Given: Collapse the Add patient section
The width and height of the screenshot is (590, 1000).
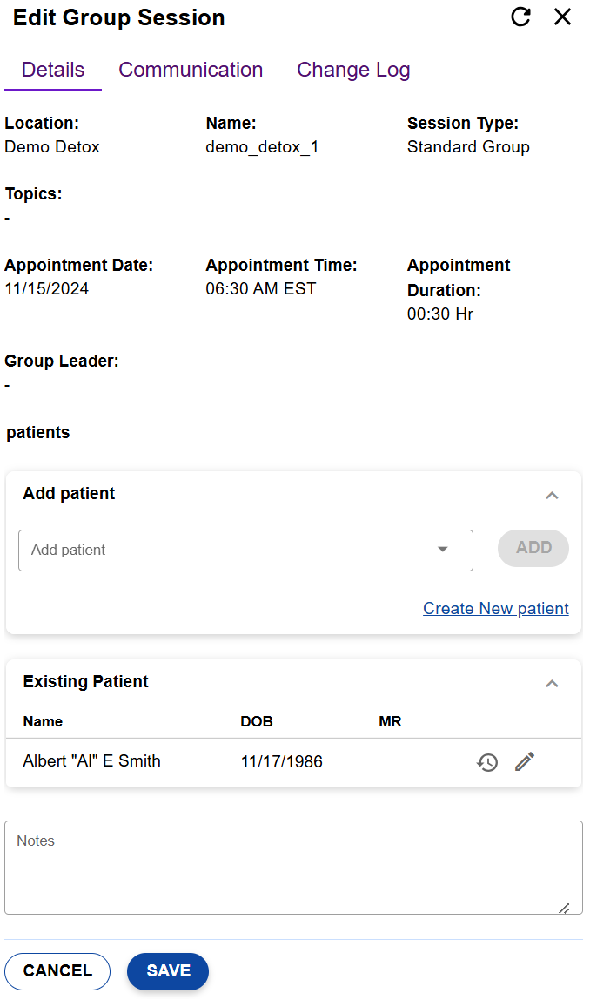Looking at the screenshot, I should (x=552, y=495).
